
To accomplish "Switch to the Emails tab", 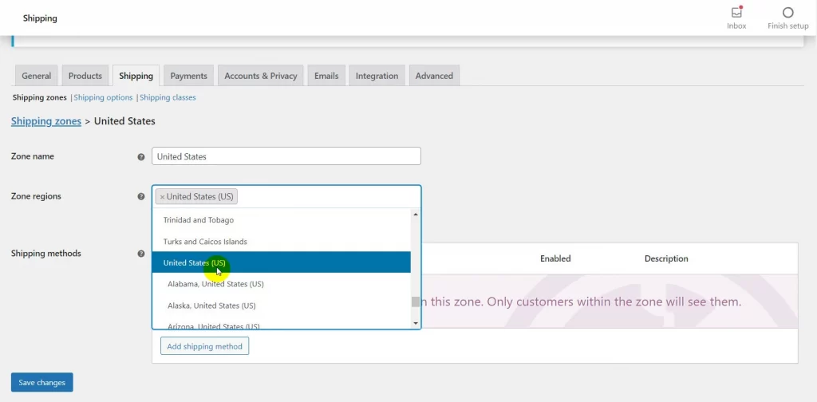I will [x=326, y=76].
